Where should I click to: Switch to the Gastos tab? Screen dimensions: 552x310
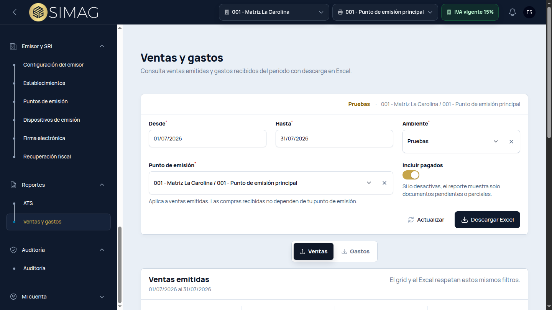point(355,251)
